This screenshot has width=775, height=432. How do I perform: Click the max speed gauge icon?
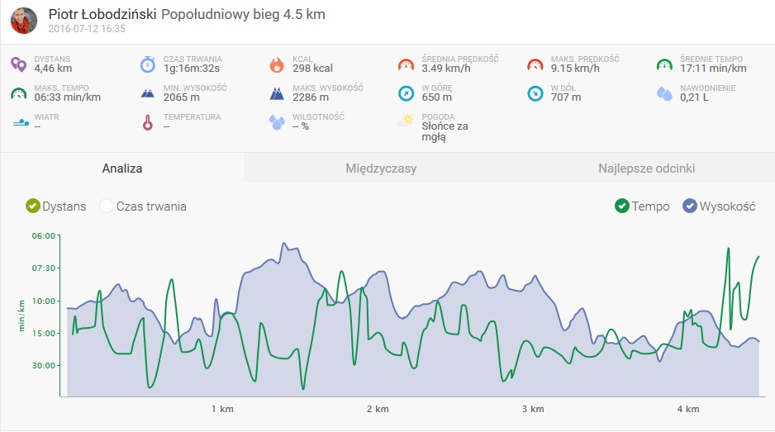(x=535, y=64)
